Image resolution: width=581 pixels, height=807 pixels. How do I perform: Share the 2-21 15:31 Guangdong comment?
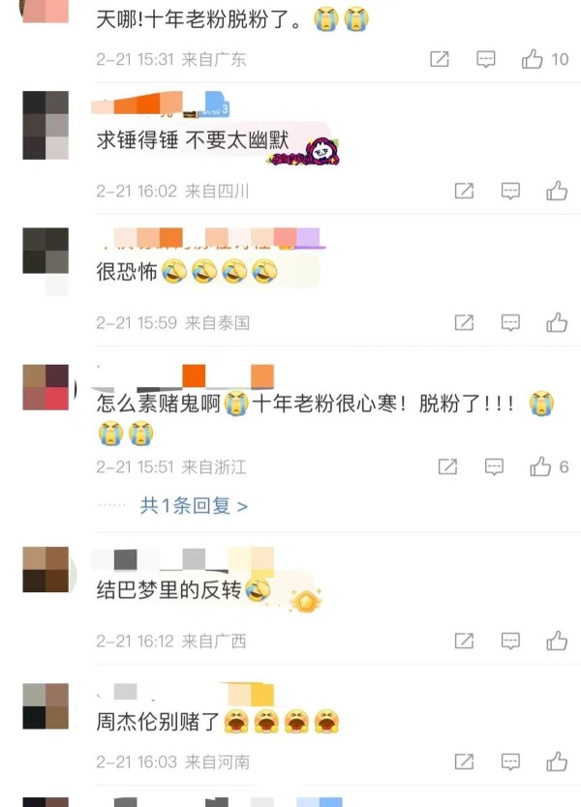pyautogui.click(x=440, y=59)
